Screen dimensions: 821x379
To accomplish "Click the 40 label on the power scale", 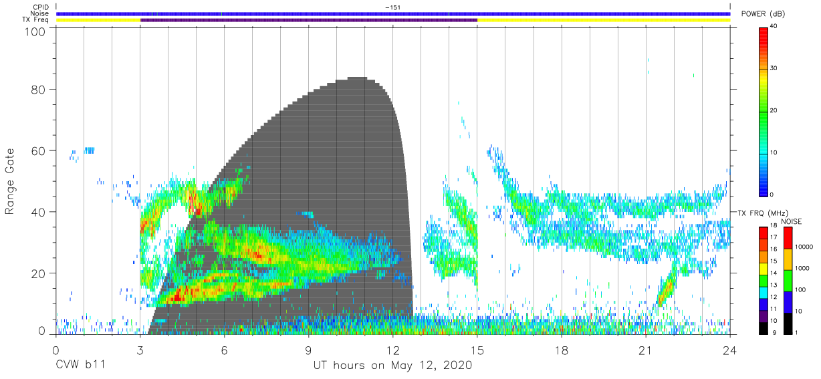I will click(774, 27).
